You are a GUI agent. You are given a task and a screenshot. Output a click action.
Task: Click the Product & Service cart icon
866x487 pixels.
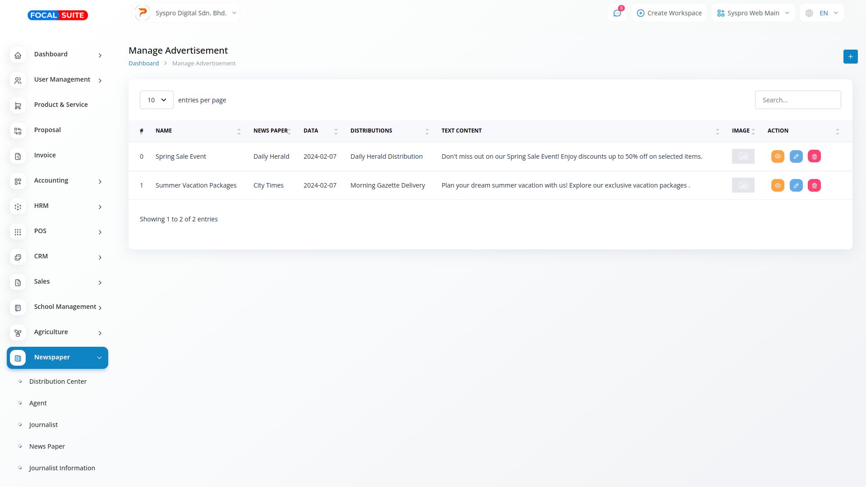click(x=18, y=106)
